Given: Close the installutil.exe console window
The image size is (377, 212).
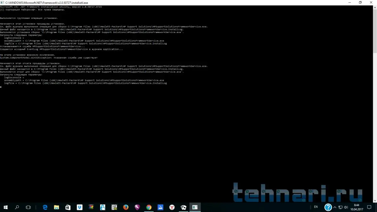Looking at the screenshot, I should coord(371,3).
